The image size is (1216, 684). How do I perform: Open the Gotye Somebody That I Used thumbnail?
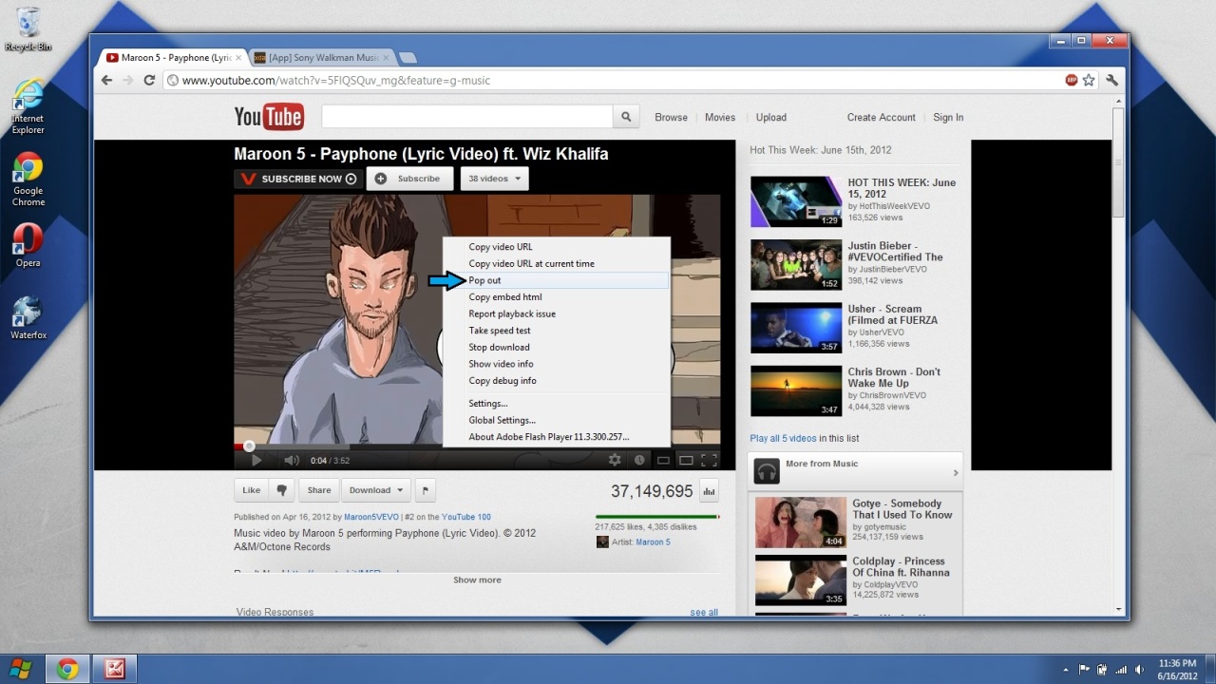pyautogui.click(x=801, y=522)
